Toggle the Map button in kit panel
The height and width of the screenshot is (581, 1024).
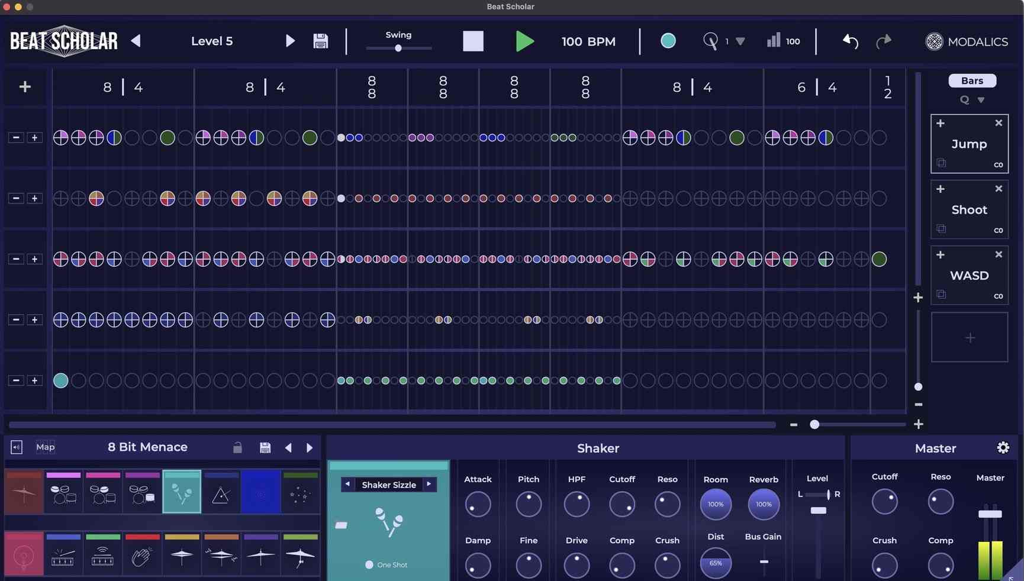[x=45, y=447]
